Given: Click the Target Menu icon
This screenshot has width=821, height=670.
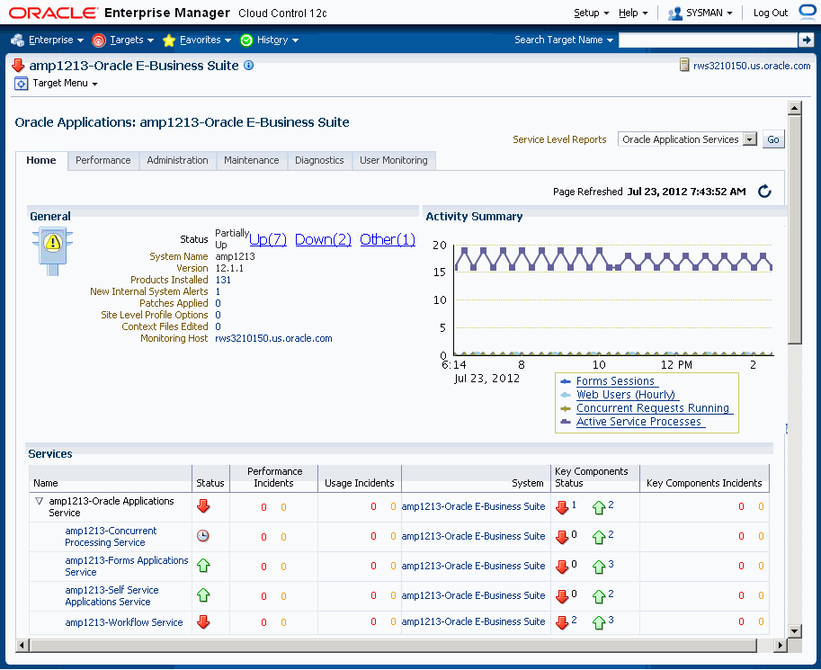Looking at the screenshot, I should 21,84.
